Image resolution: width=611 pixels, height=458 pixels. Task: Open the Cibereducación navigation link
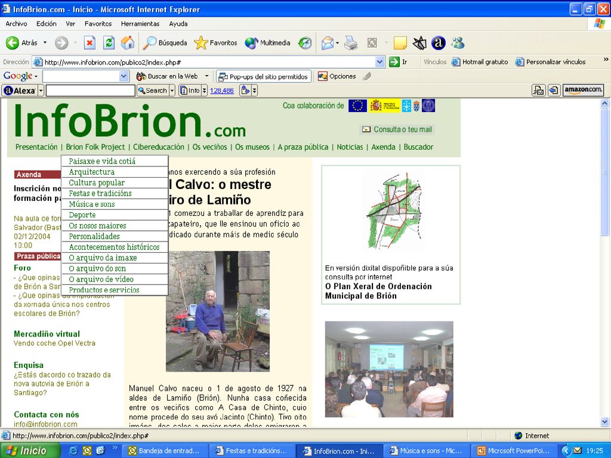(159, 147)
